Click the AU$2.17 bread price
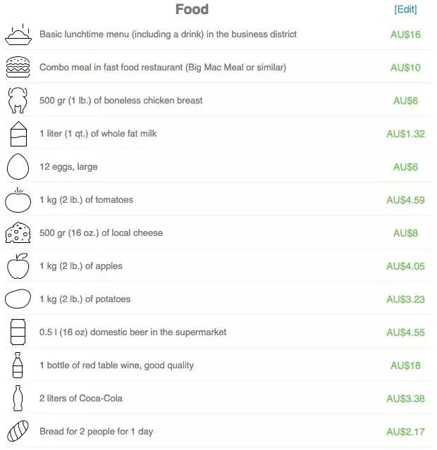 click(405, 431)
